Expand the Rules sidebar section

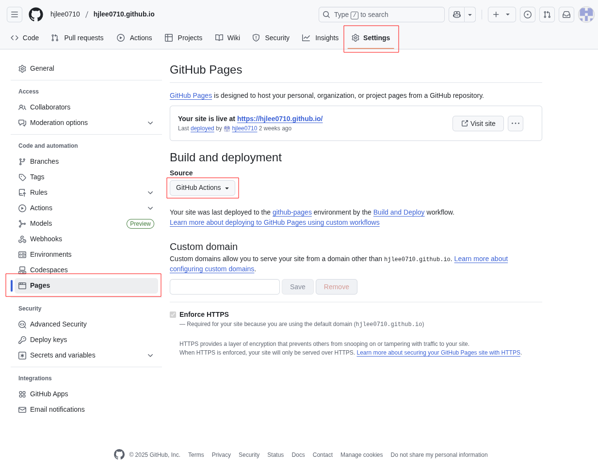pyautogui.click(x=150, y=192)
